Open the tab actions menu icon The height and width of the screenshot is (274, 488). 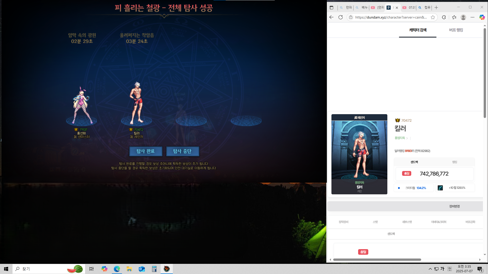[331, 8]
